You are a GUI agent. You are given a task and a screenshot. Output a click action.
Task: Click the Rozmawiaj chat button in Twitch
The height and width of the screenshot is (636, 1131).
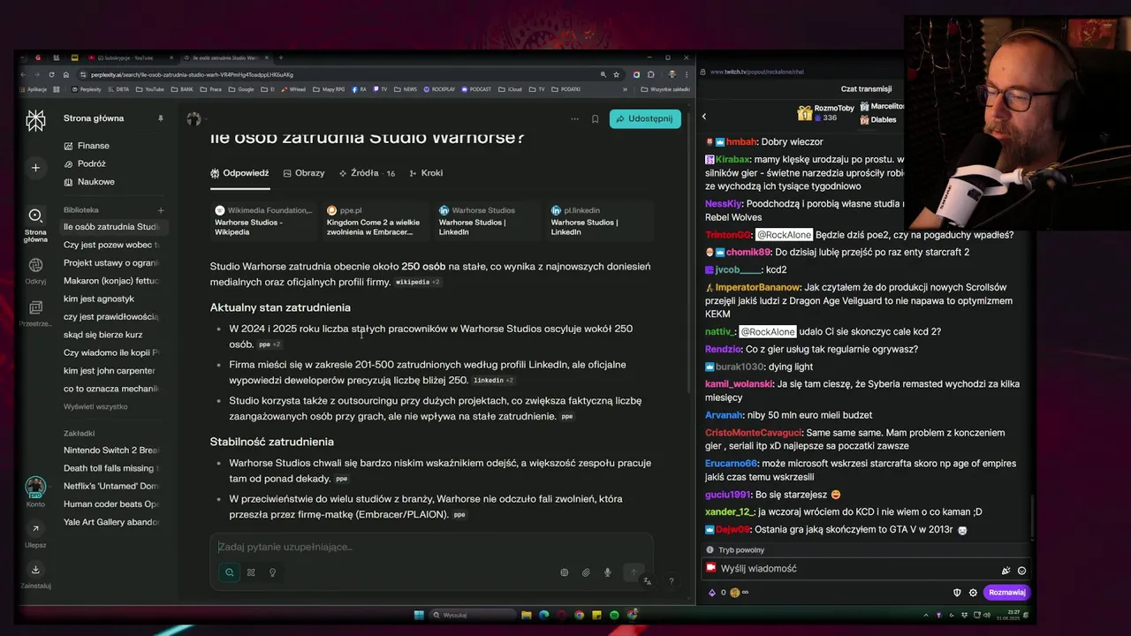[1006, 593]
